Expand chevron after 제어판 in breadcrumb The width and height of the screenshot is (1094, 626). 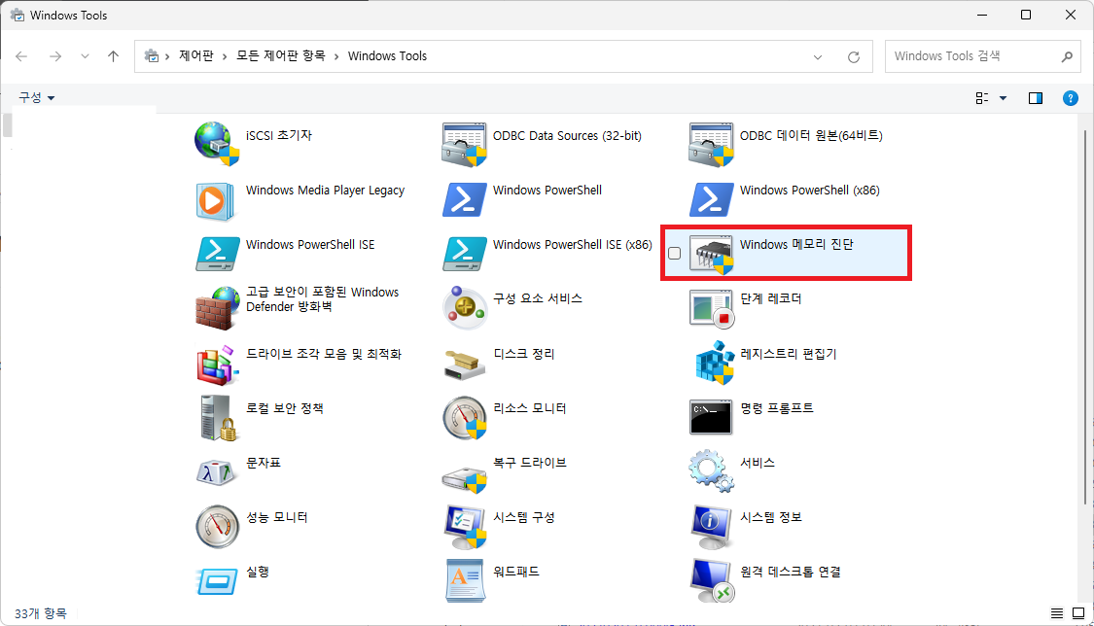pos(225,56)
